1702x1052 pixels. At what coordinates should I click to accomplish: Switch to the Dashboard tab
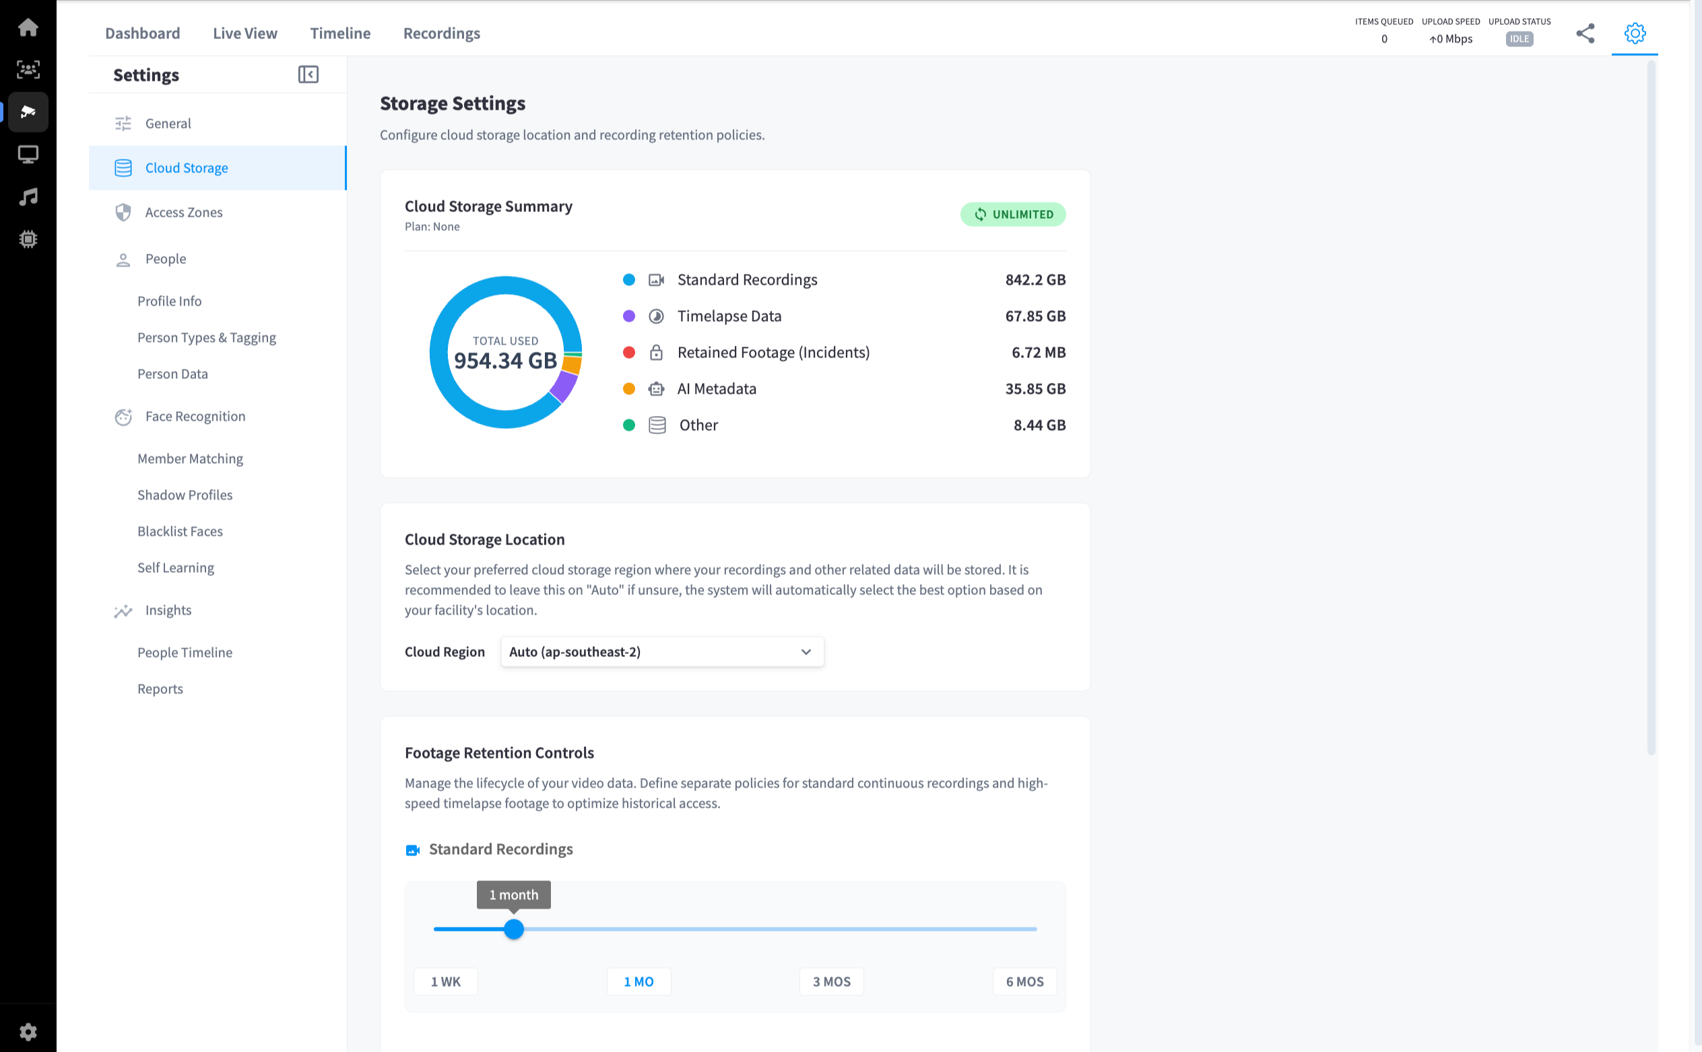tap(143, 34)
